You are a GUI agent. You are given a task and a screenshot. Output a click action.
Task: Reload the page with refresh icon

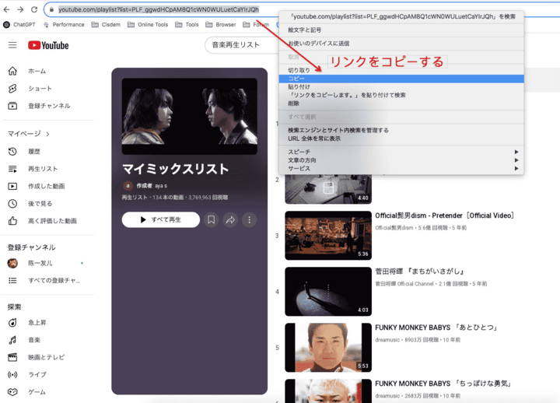[x=34, y=9]
